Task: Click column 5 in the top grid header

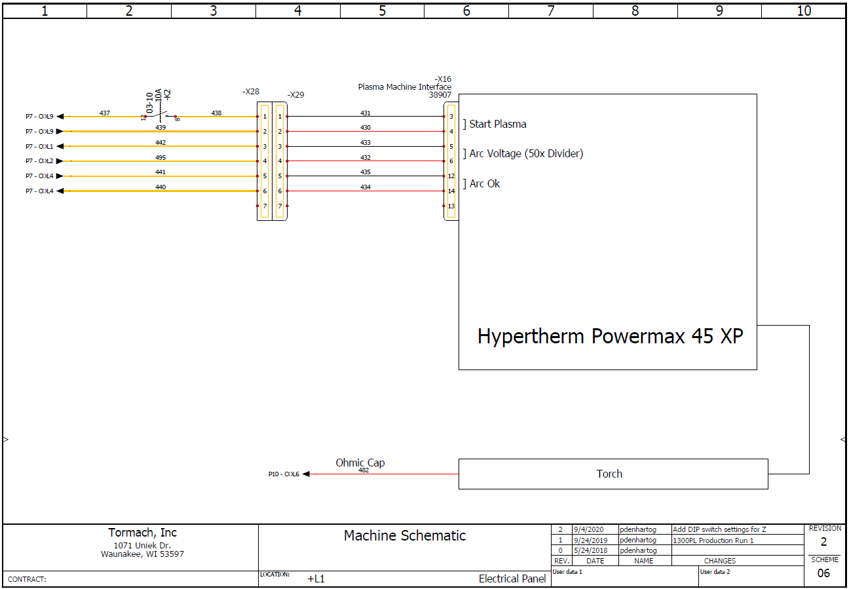Action: pyautogui.click(x=382, y=10)
